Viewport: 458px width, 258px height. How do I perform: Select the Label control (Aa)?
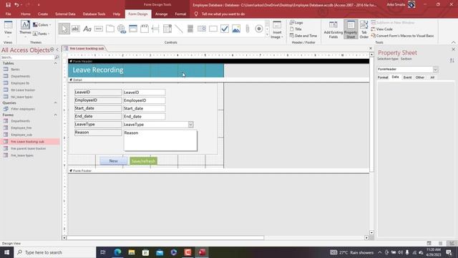click(87, 29)
